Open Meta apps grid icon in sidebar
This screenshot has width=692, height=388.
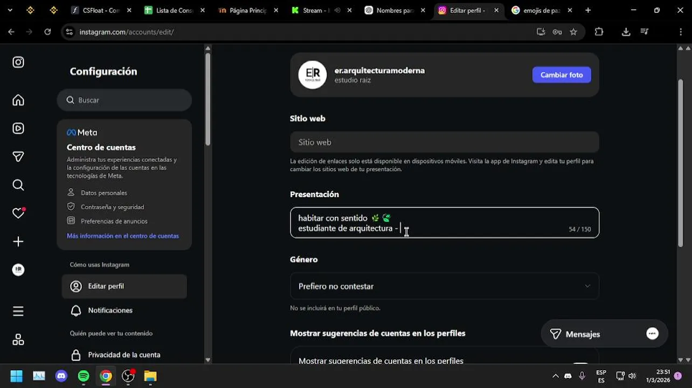[x=18, y=339]
